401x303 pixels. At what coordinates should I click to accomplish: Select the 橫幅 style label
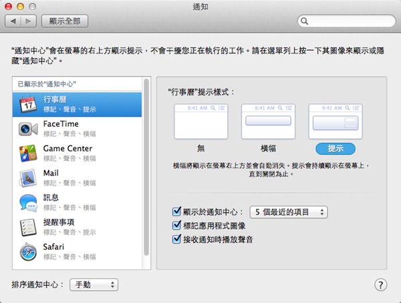[x=268, y=148]
